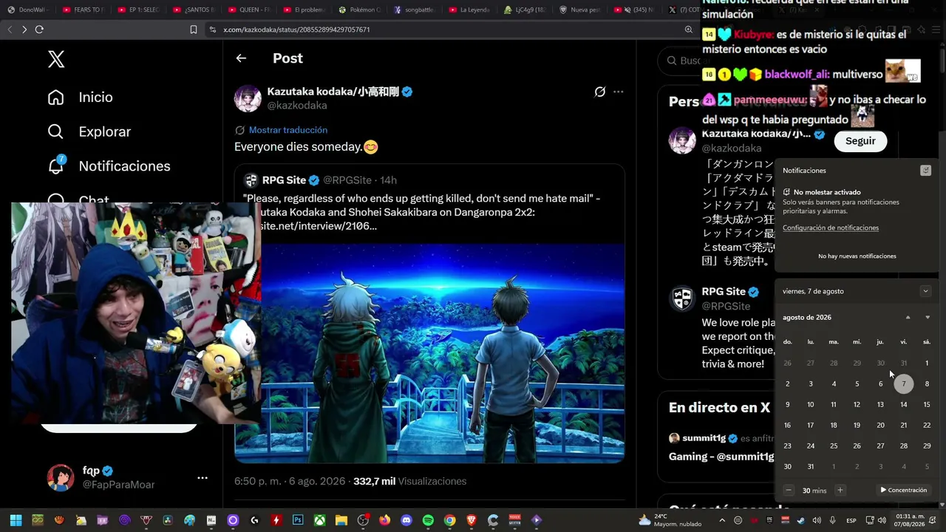Switch to the La Leyenda browser tab

point(471,10)
